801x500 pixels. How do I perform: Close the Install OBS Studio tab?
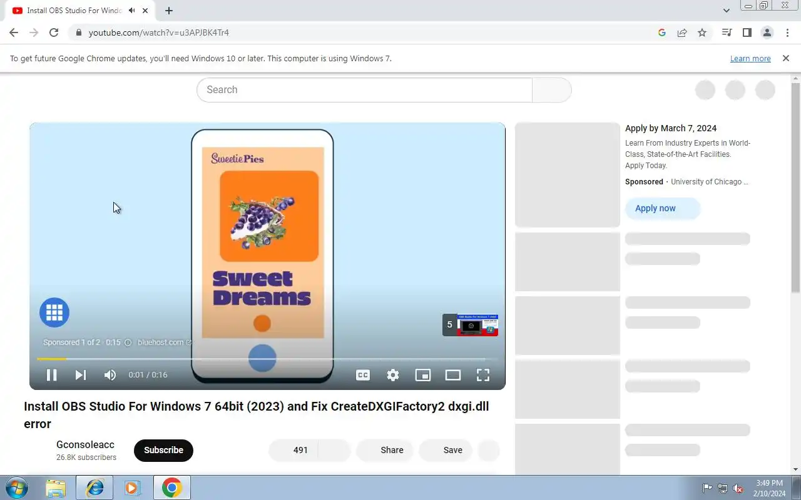tap(145, 11)
